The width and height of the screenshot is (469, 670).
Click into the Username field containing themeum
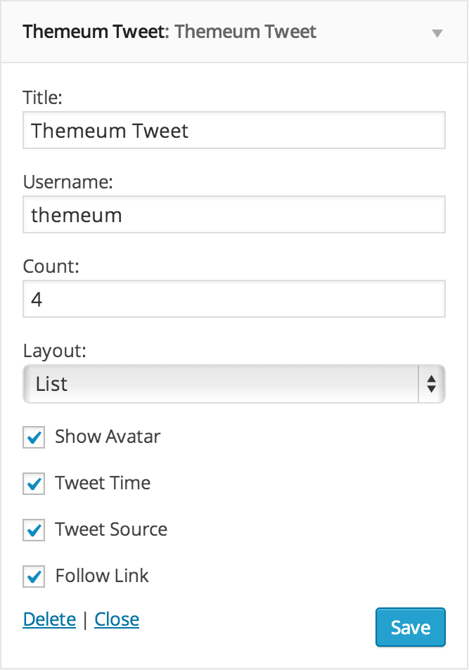pos(234,214)
